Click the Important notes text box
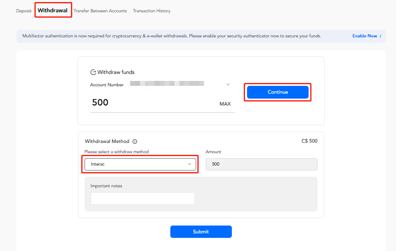This screenshot has height=251, width=396. 142,198
